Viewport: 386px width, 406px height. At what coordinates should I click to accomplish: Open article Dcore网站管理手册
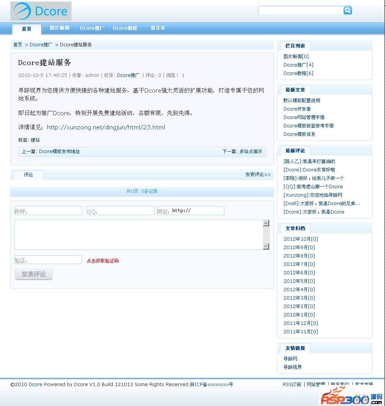[304, 117]
